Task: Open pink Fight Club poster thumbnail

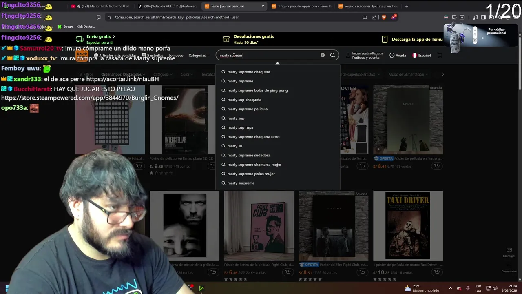Action: (259, 225)
